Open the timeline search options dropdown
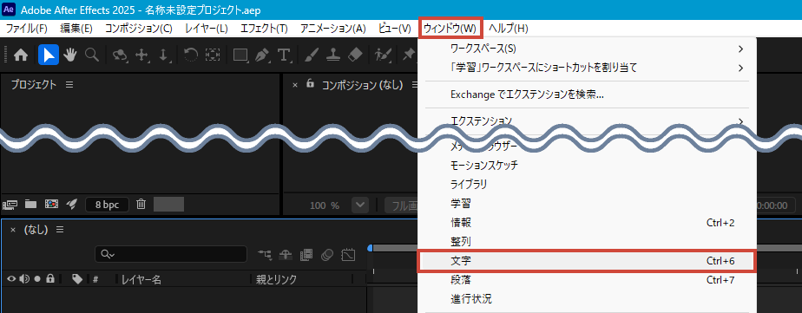Image resolution: width=802 pixels, height=313 pixels. [x=108, y=254]
